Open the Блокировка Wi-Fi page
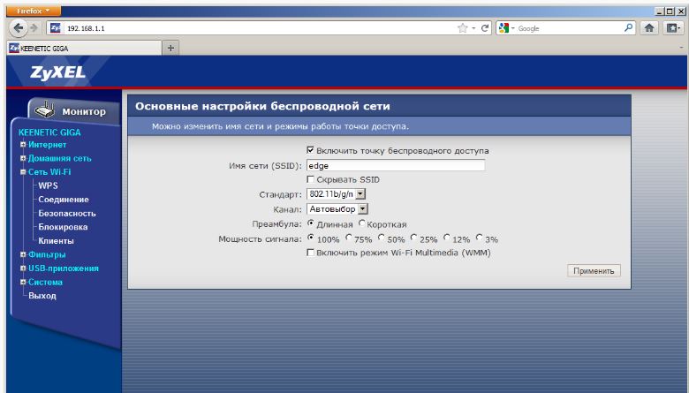The width and height of the screenshot is (689, 393). 63,227
